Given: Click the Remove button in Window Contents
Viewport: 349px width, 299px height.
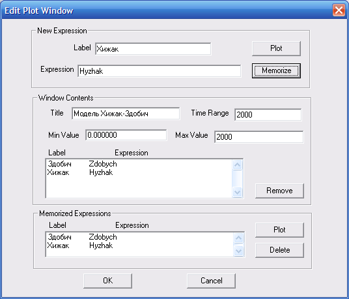Looking at the screenshot, I should 279,191.
